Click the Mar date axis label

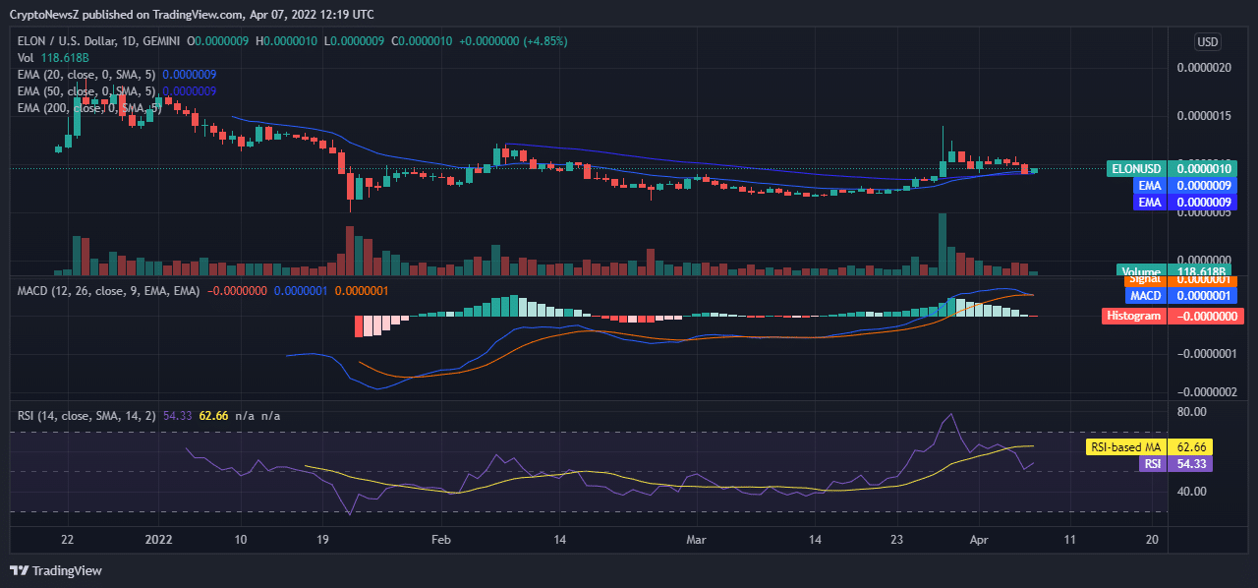click(696, 540)
